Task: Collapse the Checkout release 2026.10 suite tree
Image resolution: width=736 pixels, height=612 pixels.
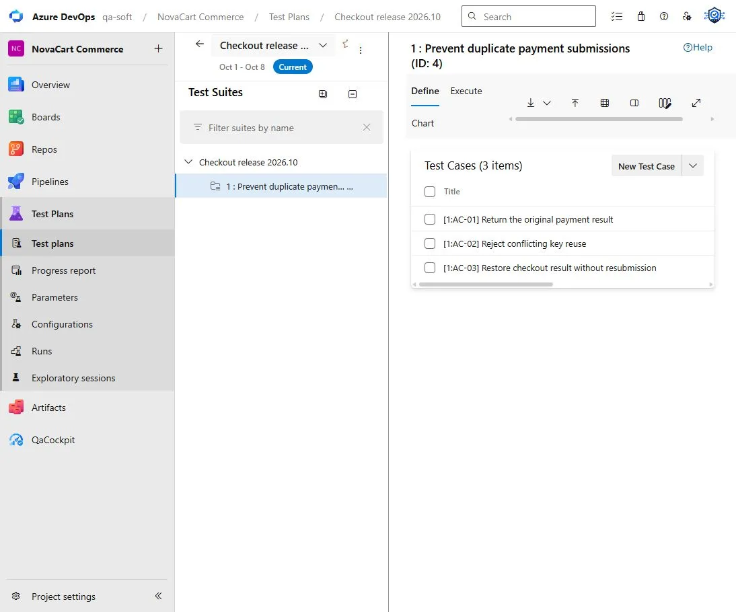Action: click(188, 162)
